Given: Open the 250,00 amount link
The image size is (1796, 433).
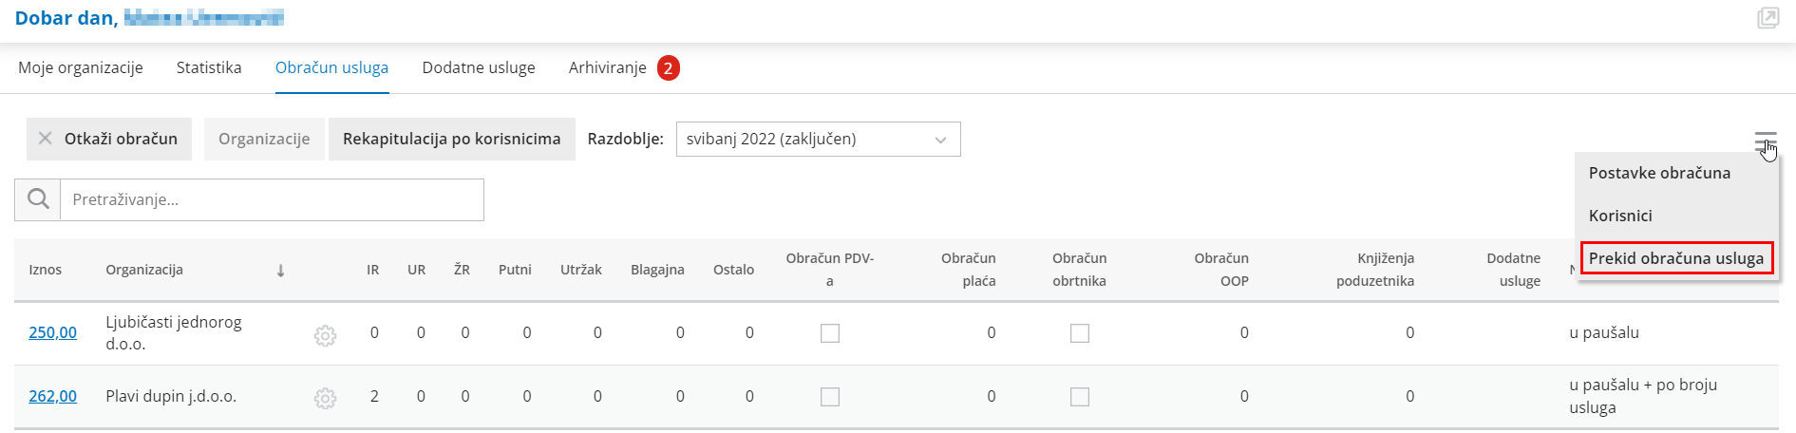Looking at the screenshot, I should (53, 333).
